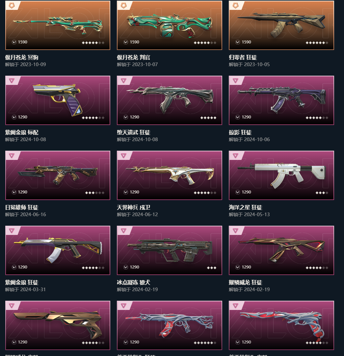Select the bronze pistol skin in the bottom row
The width and height of the screenshot is (344, 356).
point(58,325)
